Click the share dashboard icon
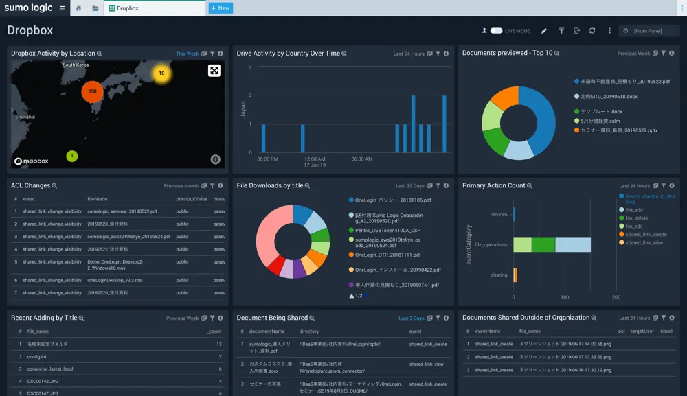The width and height of the screenshot is (687, 396). coord(576,31)
